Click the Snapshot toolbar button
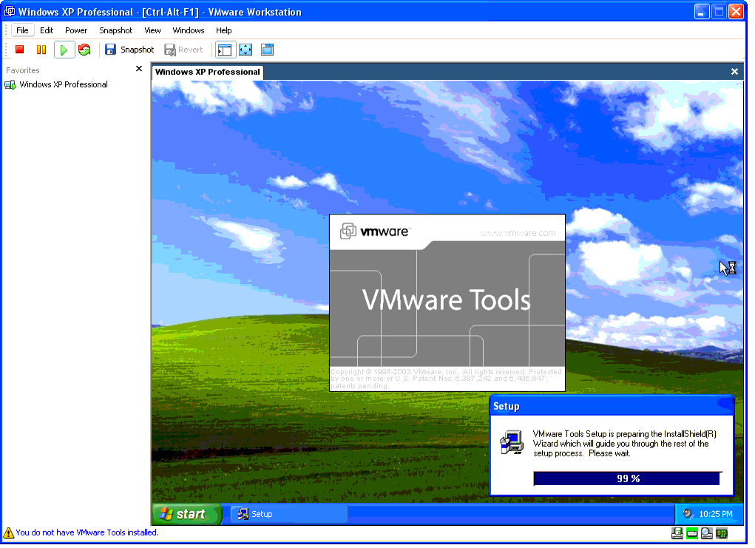Image resolution: width=755 pixels, height=548 pixels. coord(129,50)
